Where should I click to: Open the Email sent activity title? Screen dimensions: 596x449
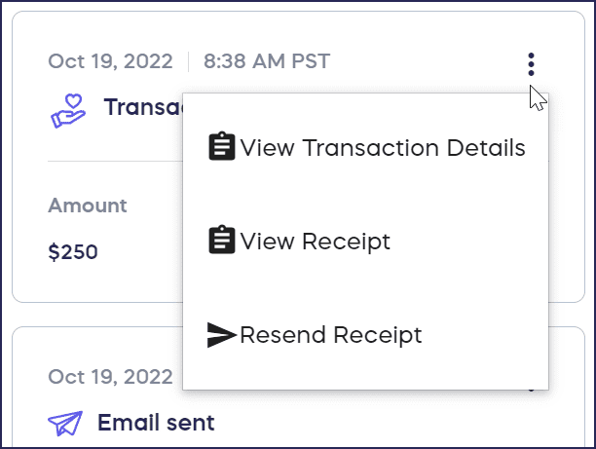(156, 423)
